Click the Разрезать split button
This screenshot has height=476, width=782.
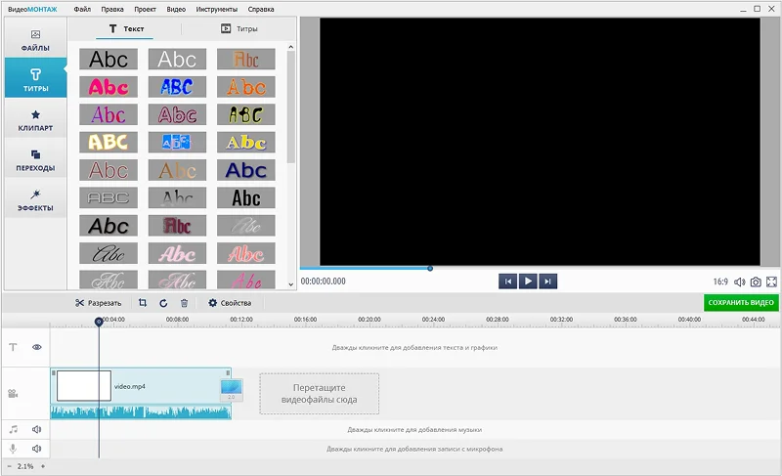(98, 303)
